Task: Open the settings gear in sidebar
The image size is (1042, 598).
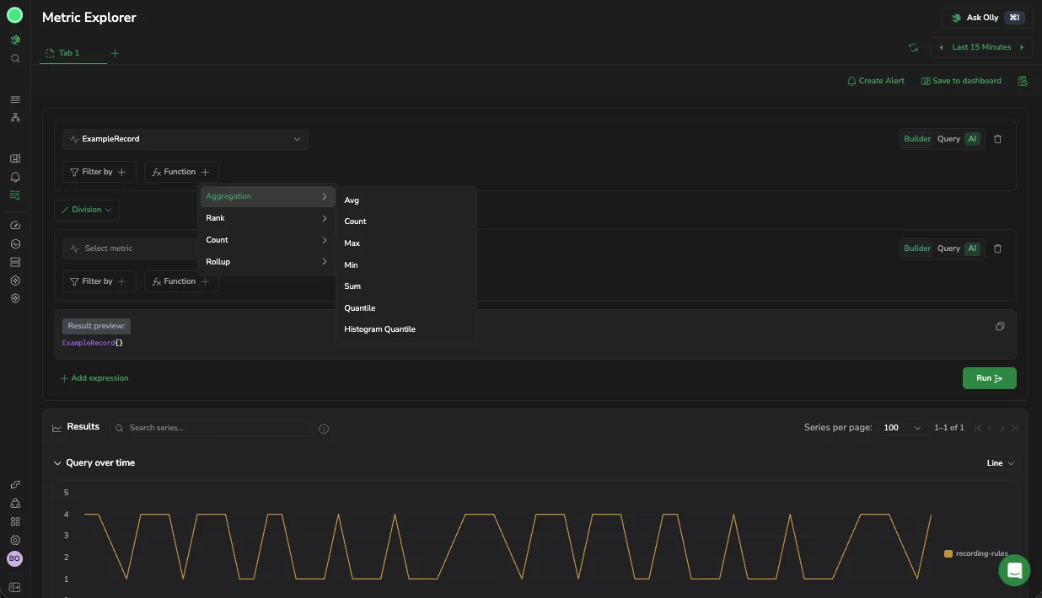Action: [15, 540]
